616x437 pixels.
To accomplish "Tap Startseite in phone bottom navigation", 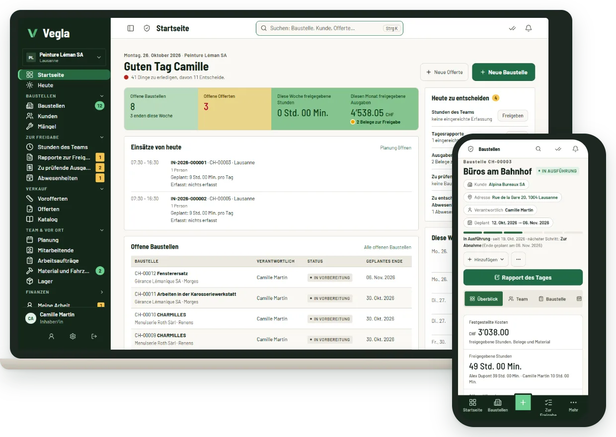I will (x=472, y=405).
